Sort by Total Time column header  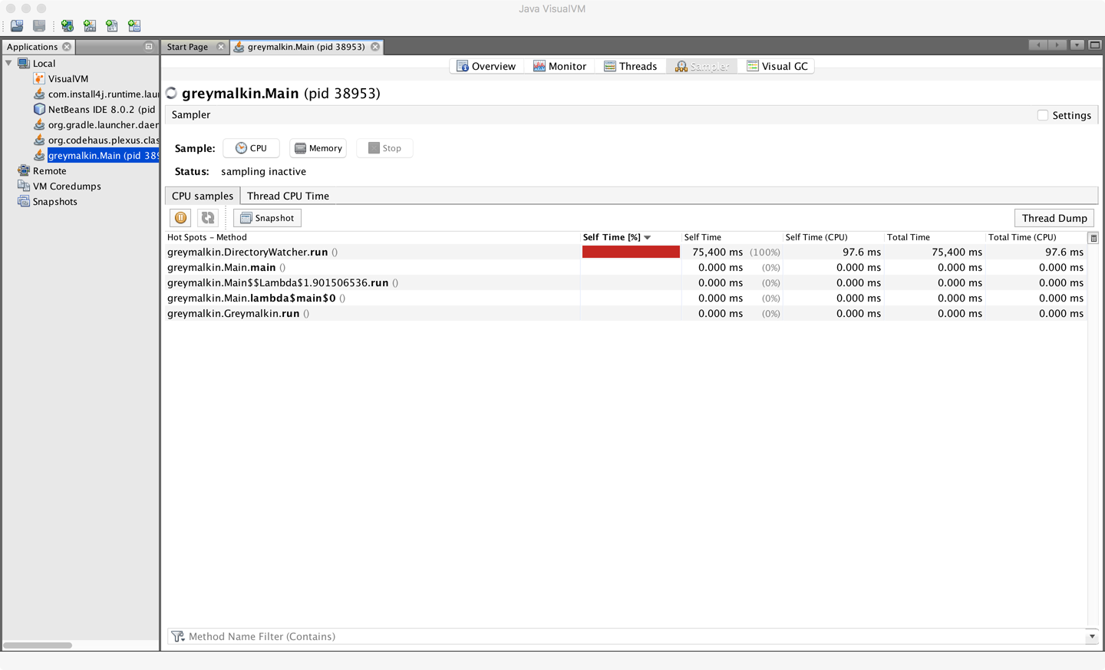click(935, 237)
